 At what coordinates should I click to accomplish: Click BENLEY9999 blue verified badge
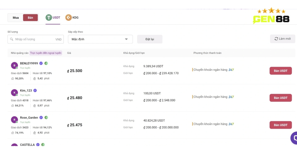click(41, 63)
